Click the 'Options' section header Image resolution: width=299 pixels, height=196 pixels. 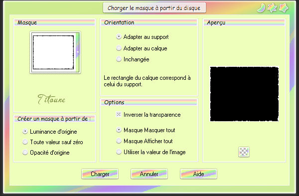(x=114, y=102)
